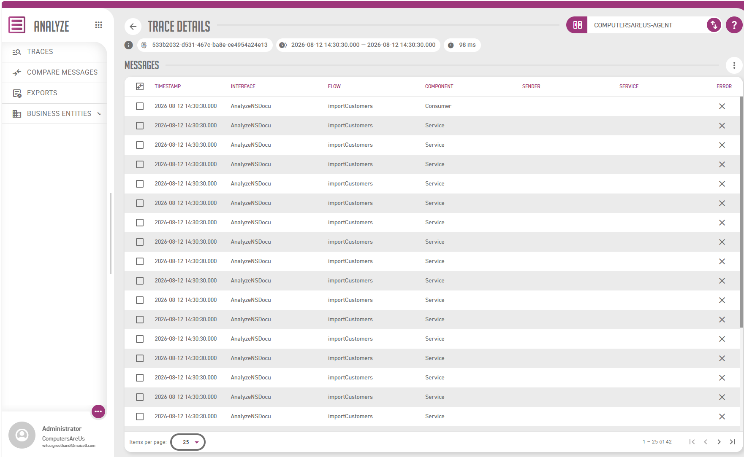Jump to first page of messages
Viewport: 744px width, 457px height.
point(692,442)
